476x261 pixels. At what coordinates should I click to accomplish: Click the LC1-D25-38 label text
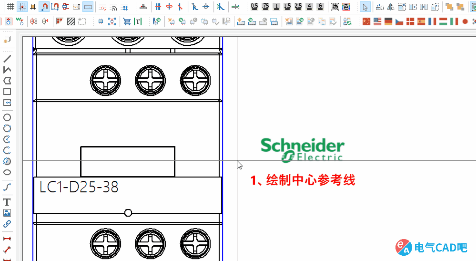click(79, 187)
